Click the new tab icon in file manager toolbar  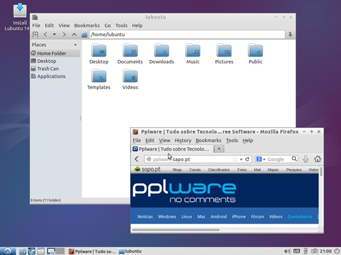pos(35,35)
